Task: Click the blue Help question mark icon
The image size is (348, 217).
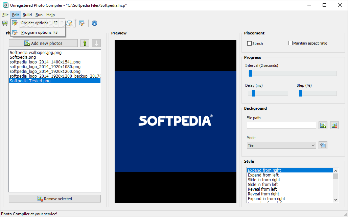Action: point(95,23)
